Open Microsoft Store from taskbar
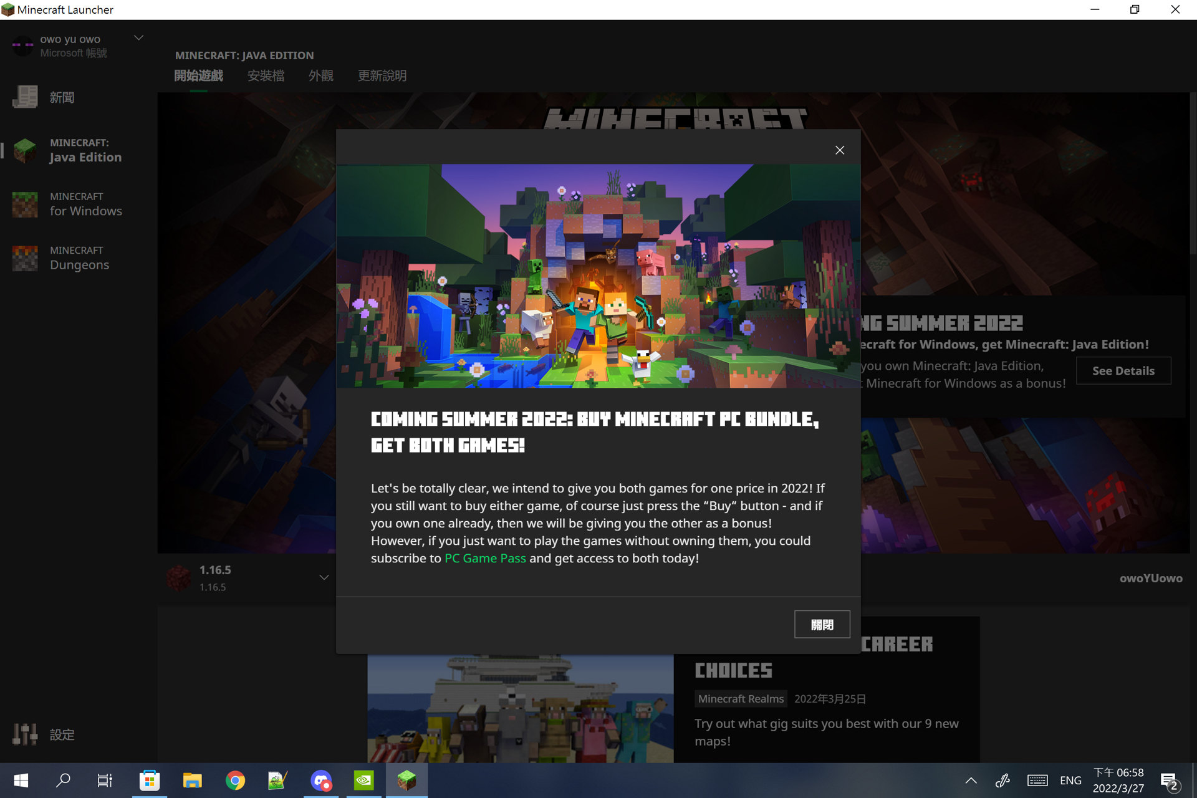Screen dimensions: 1197x798 (x=150, y=781)
